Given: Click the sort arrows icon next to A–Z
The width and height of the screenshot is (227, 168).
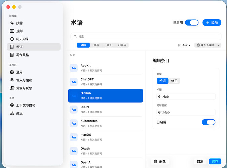Looking at the screenshot, I should click(179, 45).
